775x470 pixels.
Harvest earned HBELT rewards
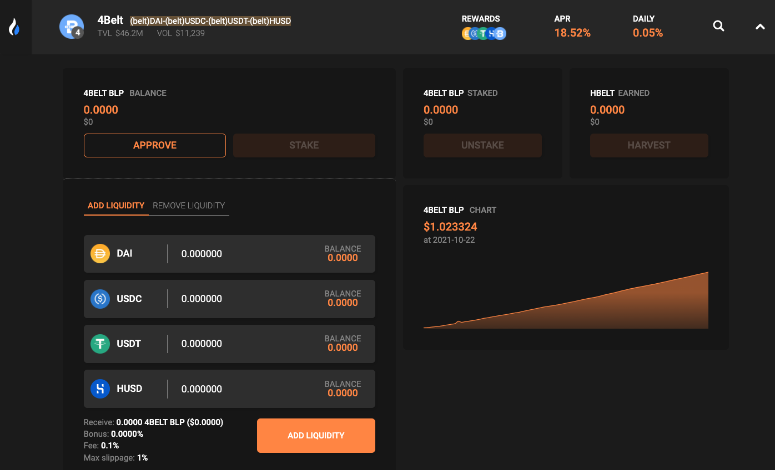pos(649,145)
